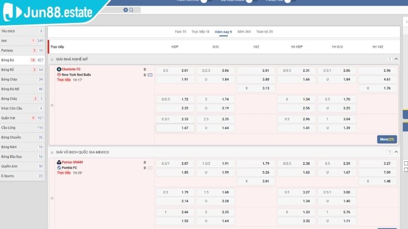Favorite the Mexico league with star icon

point(52,152)
